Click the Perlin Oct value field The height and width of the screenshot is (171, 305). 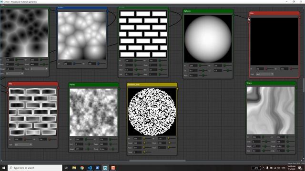79,144
